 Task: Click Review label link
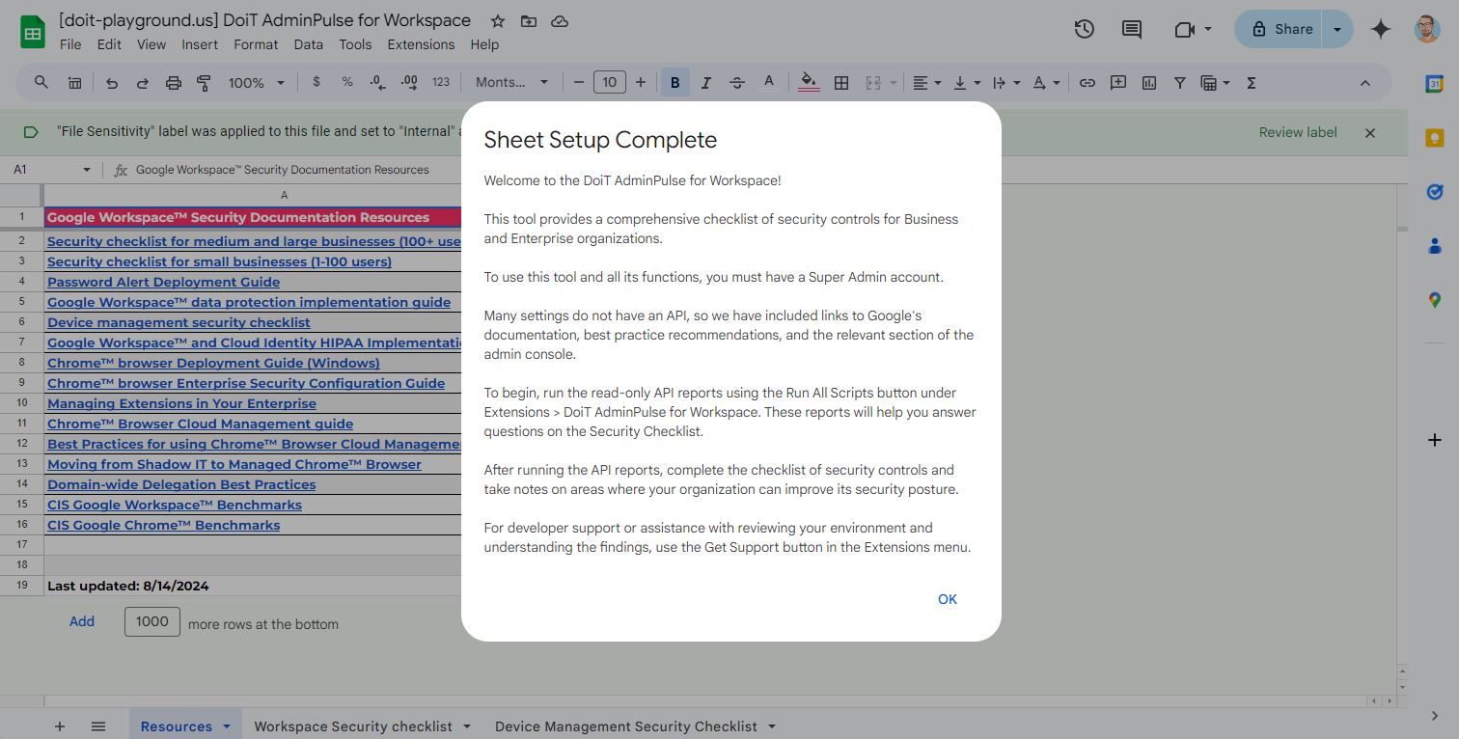point(1298,132)
